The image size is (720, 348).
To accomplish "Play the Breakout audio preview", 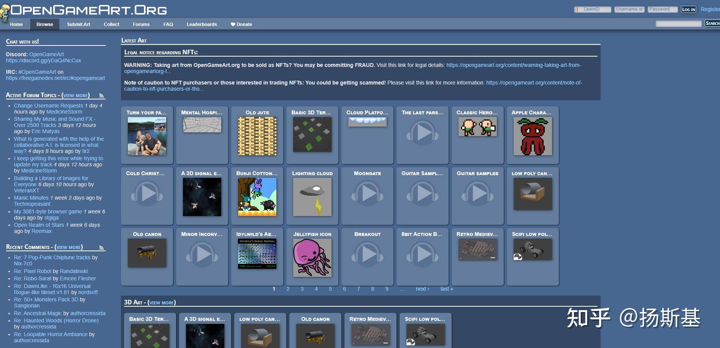I will 367,254.
